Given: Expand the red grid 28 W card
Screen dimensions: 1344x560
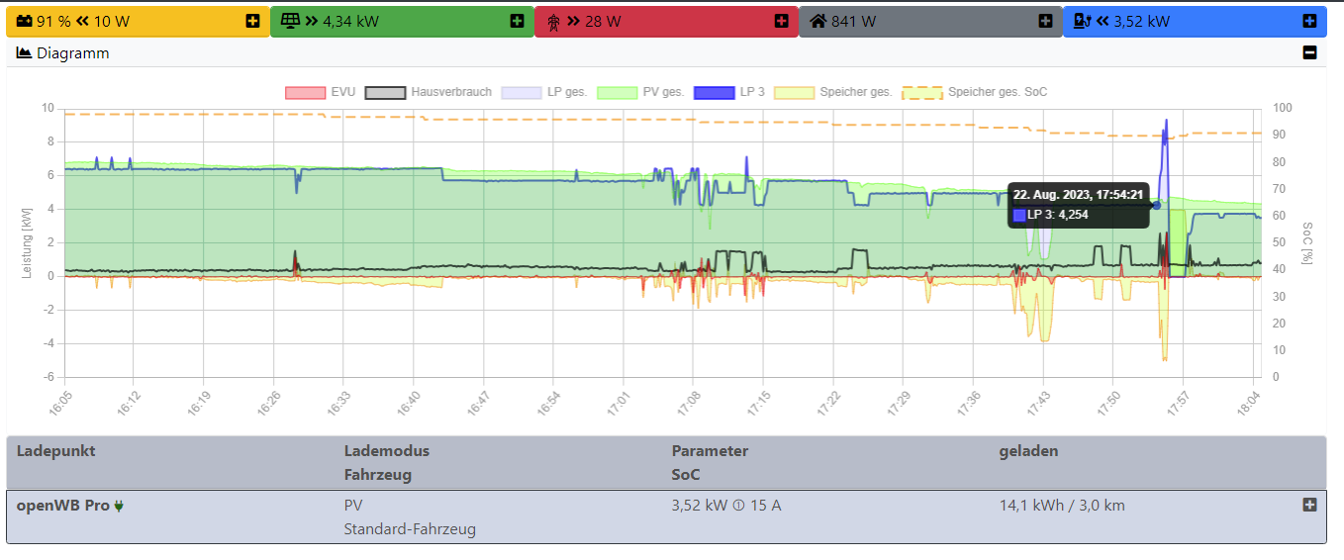Looking at the screenshot, I should coord(781,21).
